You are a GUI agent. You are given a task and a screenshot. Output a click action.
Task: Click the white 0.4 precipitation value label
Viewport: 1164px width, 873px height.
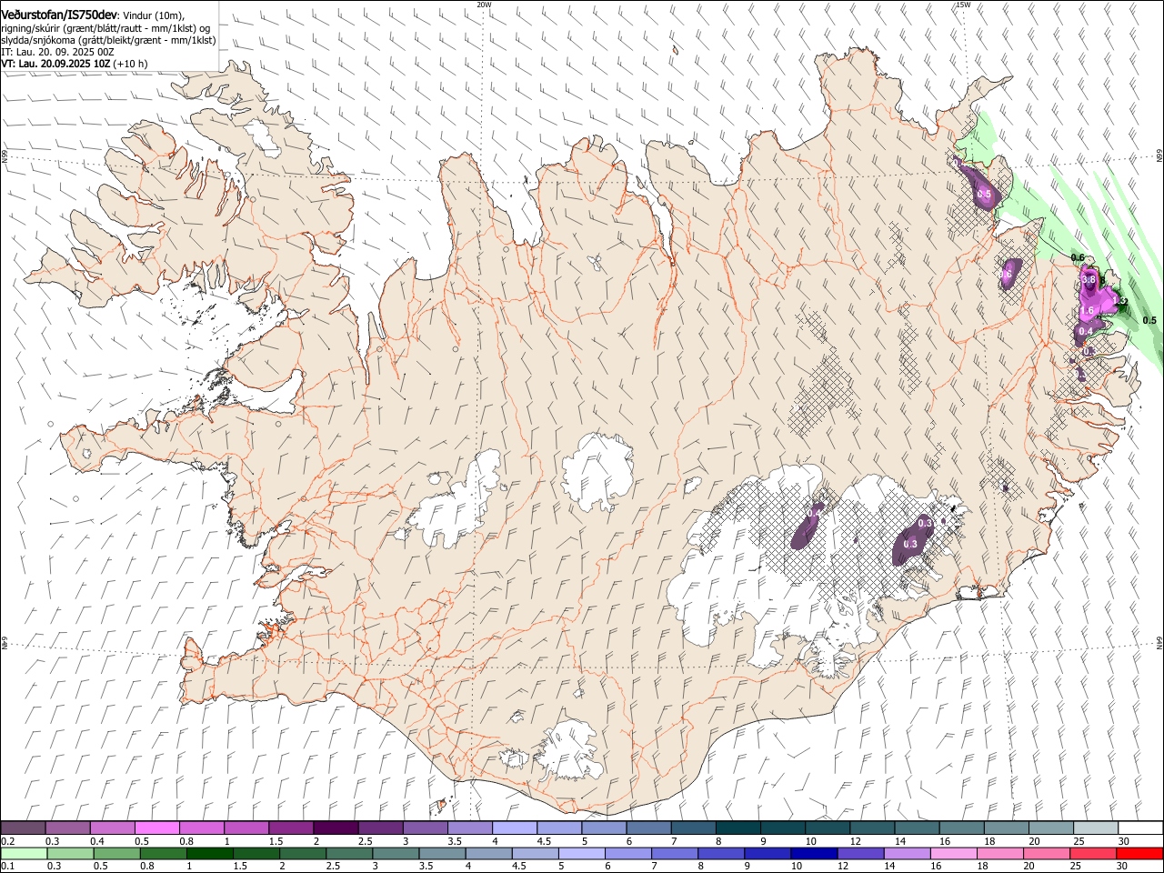click(x=1085, y=332)
